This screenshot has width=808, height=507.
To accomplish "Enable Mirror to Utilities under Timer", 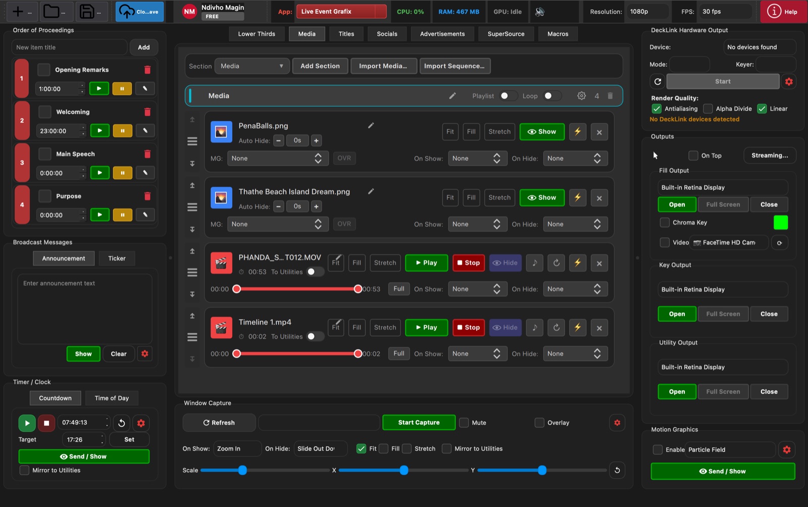I will pyautogui.click(x=24, y=470).
